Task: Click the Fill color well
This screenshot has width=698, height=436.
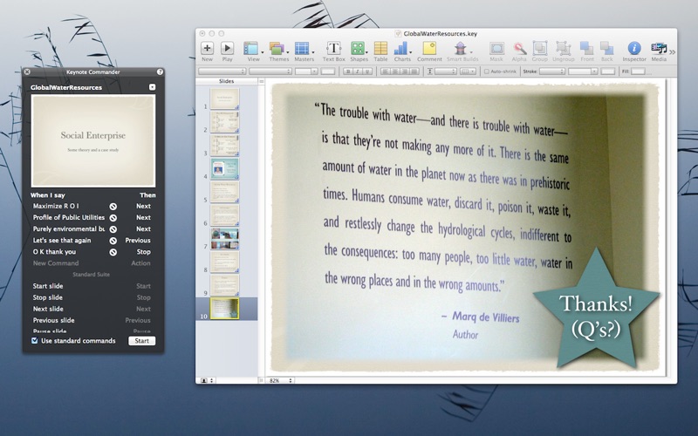Action: point(638,72)
